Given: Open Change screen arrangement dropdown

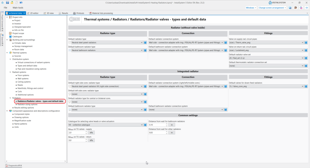Looking at the screenshot, I should (x=272, y=8).
